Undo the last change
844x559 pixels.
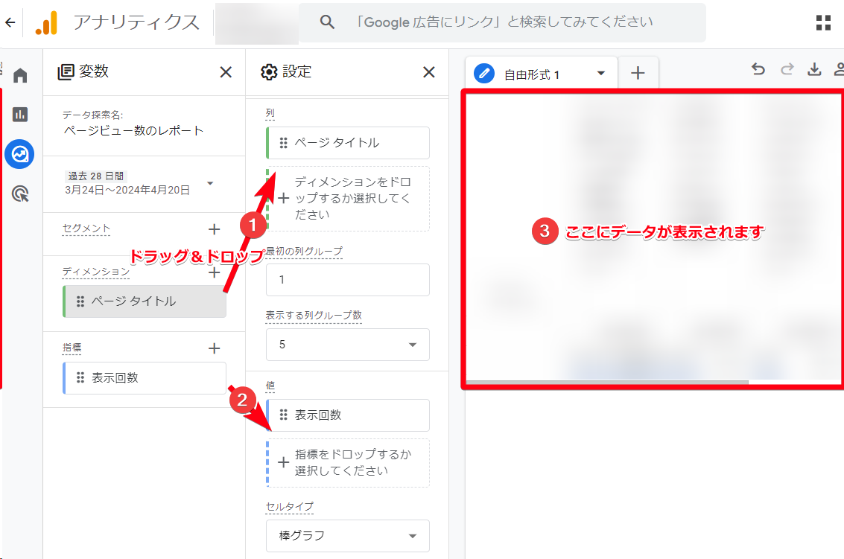click(758, 69)
